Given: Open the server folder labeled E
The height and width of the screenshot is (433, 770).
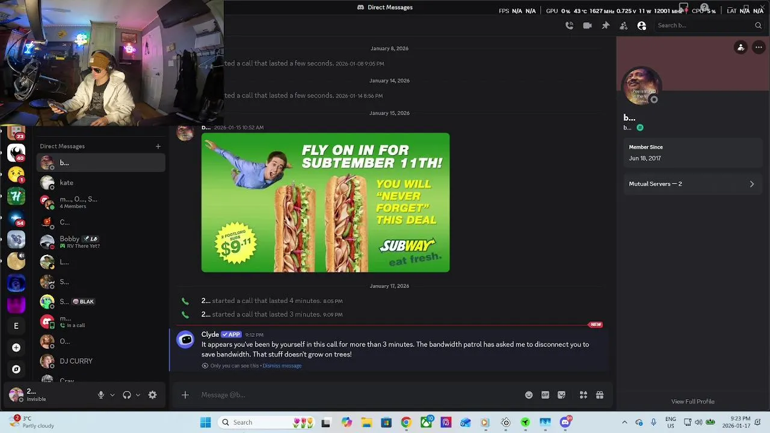Looking at the screenshot, I should click(x=16, y=326).
